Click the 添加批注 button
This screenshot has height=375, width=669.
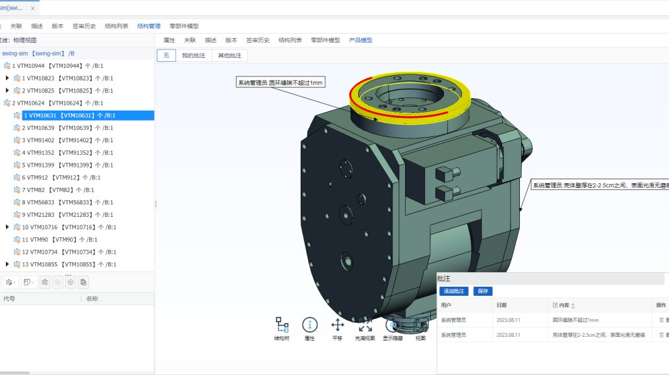454,291
